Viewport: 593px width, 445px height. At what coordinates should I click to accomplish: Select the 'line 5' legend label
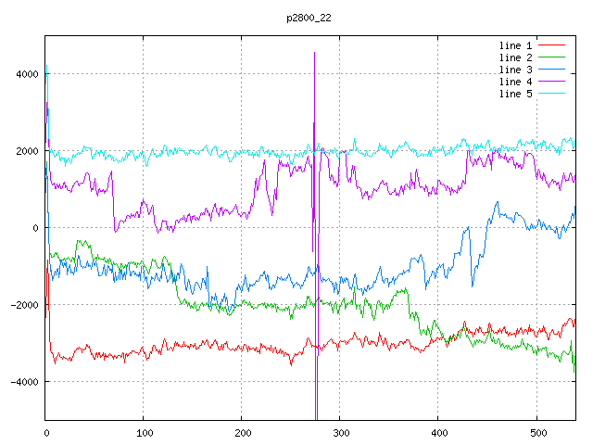[515, 94]
